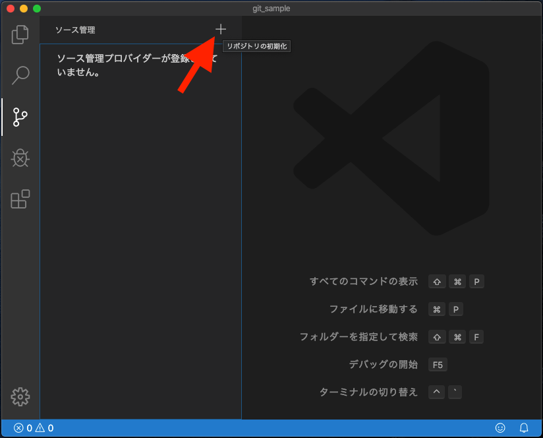Open errors and warnings count in status bar
This screenshot has width=543, height=438.
click(x=34, y=428)
